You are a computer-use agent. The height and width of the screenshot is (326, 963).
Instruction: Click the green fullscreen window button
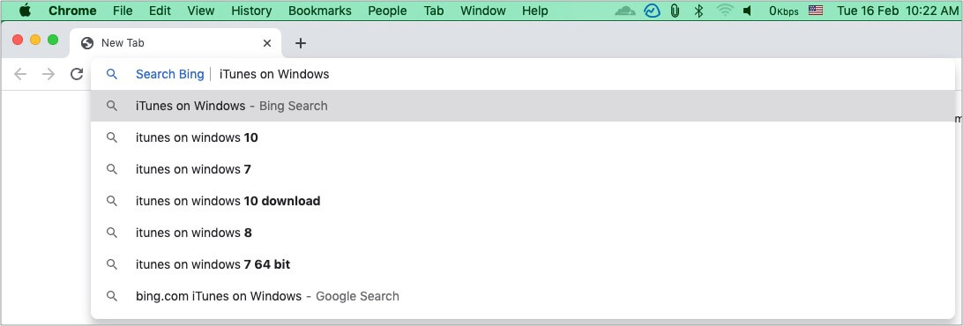click(54, 40)
